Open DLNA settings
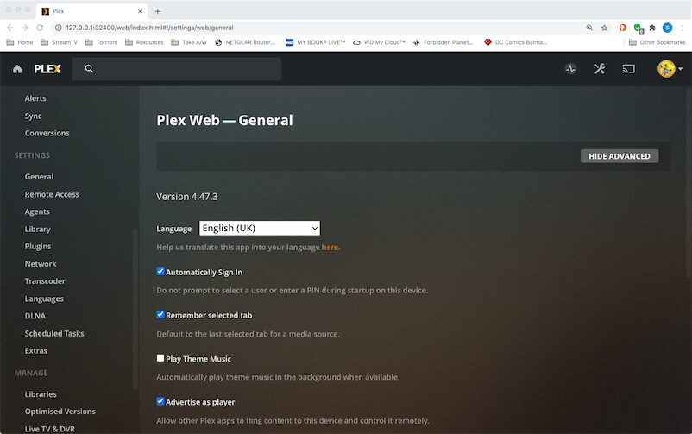Viewport: 692px width, 434px height. tap(35, 316)
